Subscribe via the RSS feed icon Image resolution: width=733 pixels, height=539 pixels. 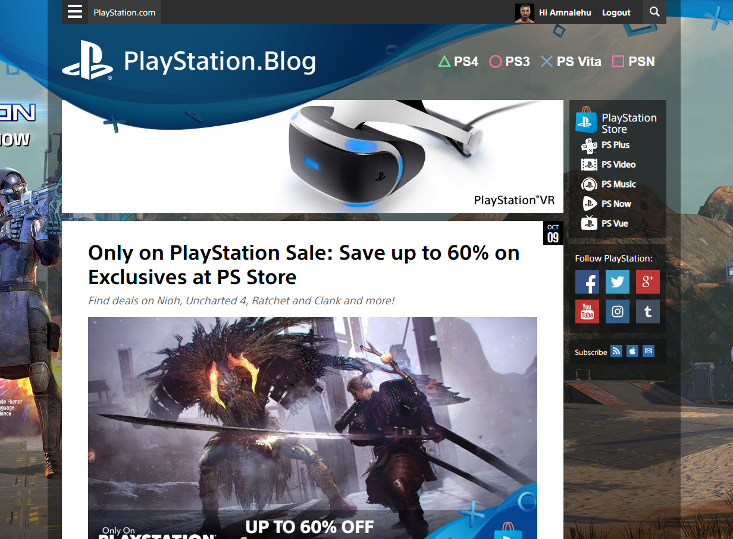616,351
